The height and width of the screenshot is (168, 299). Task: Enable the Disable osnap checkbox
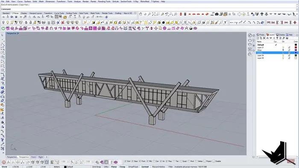pos(214,161)
